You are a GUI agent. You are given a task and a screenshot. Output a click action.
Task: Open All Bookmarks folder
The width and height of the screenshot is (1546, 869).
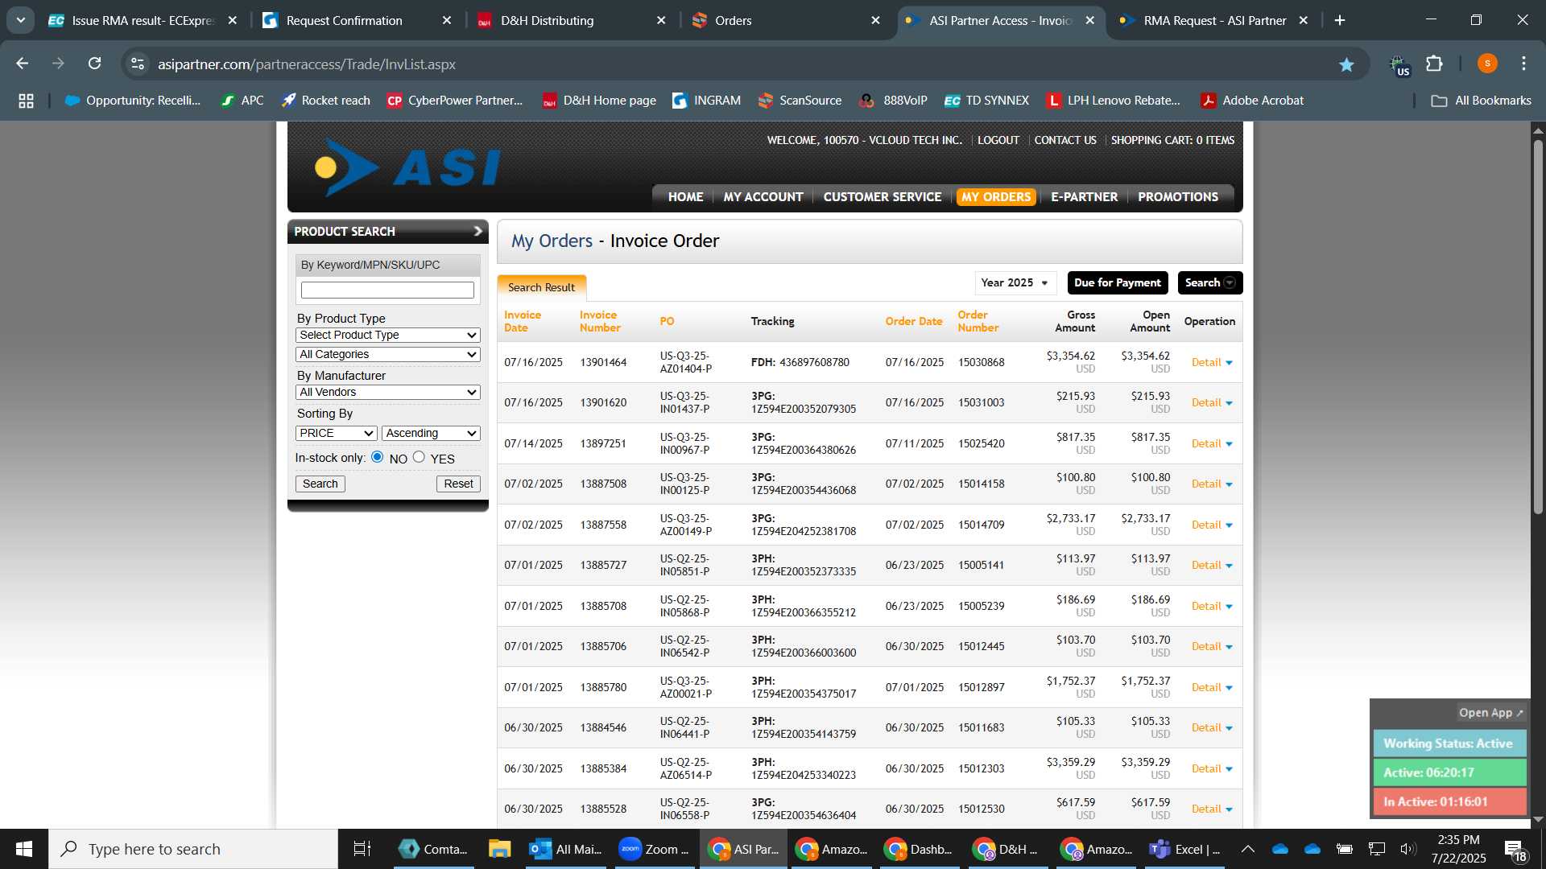1482,101
